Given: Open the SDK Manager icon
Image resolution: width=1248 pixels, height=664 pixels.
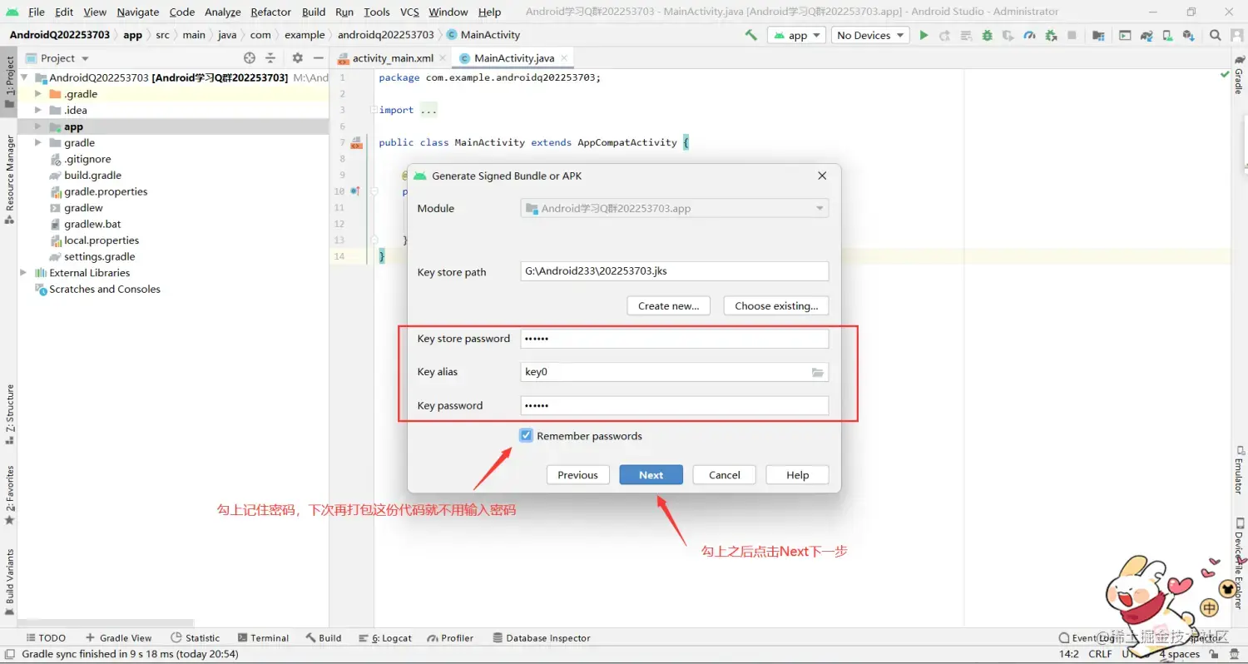Looking at the screenshot, I should (1189, 35).
